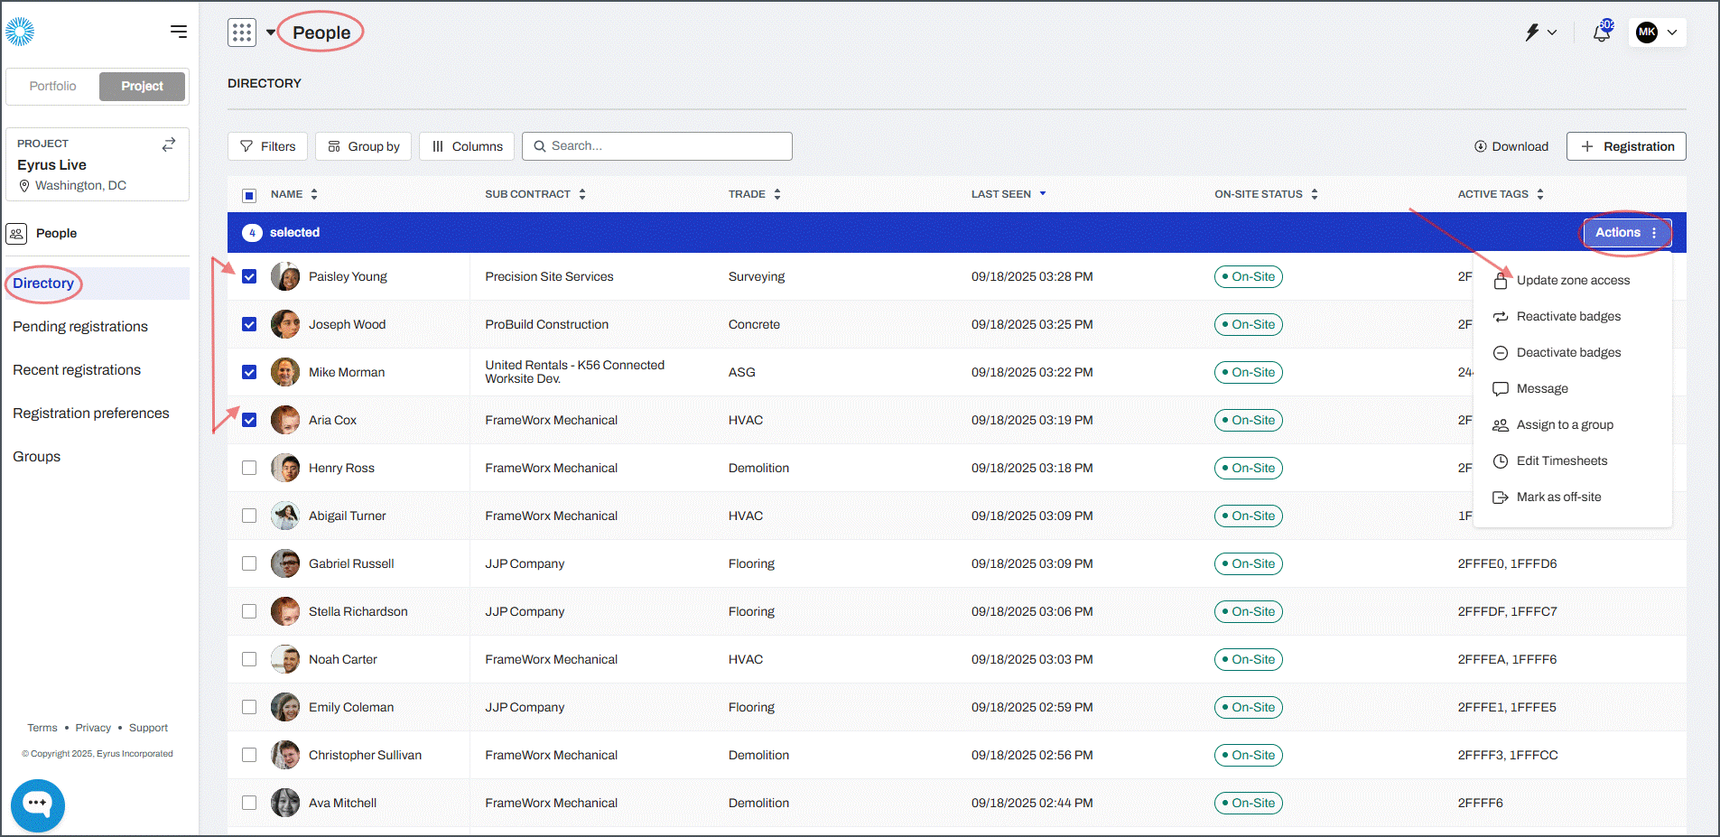Viewport: 1720px width, 837px height.
Task: Click the People section icon in sidebar
Action: 16,234
